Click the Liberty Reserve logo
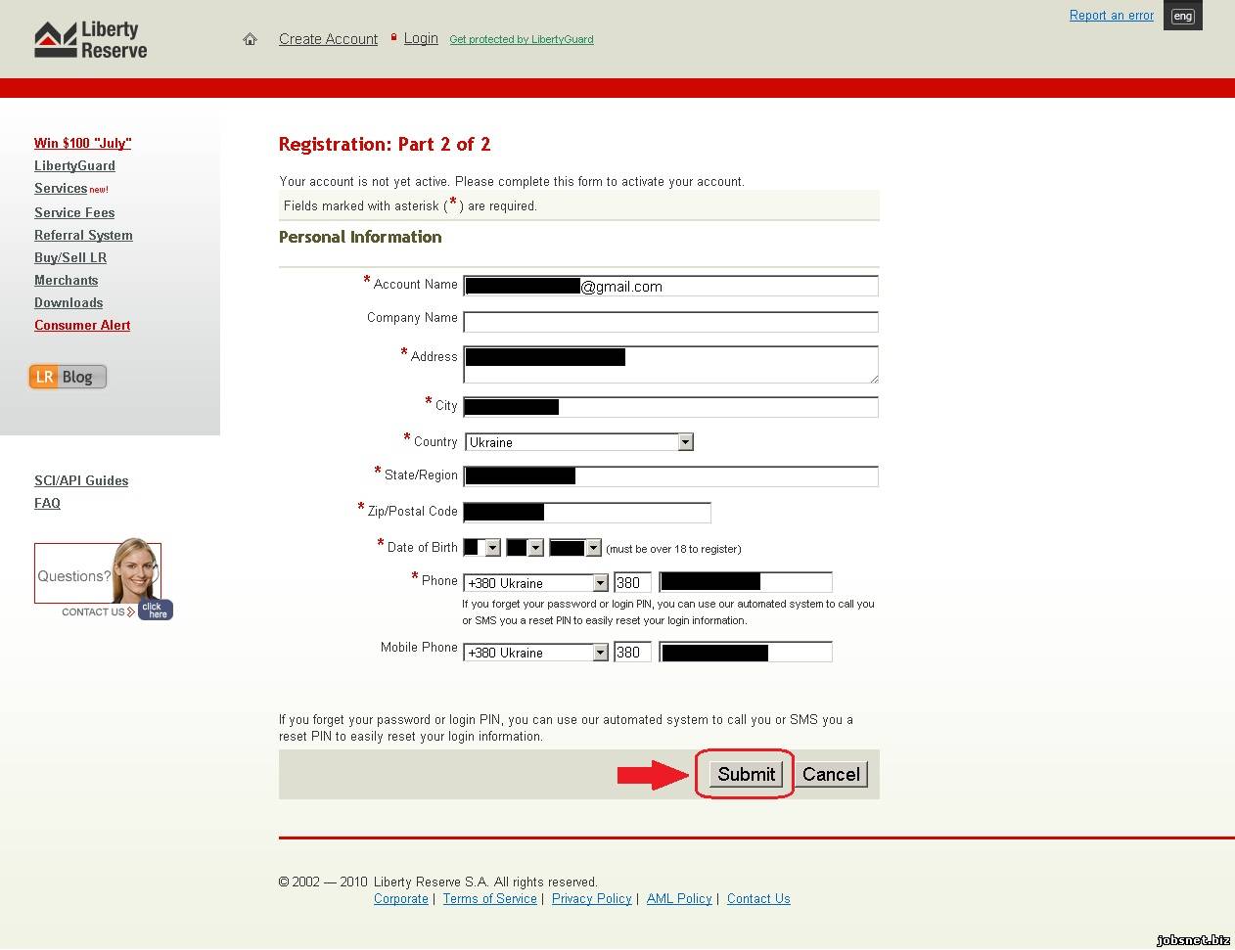 91,40
